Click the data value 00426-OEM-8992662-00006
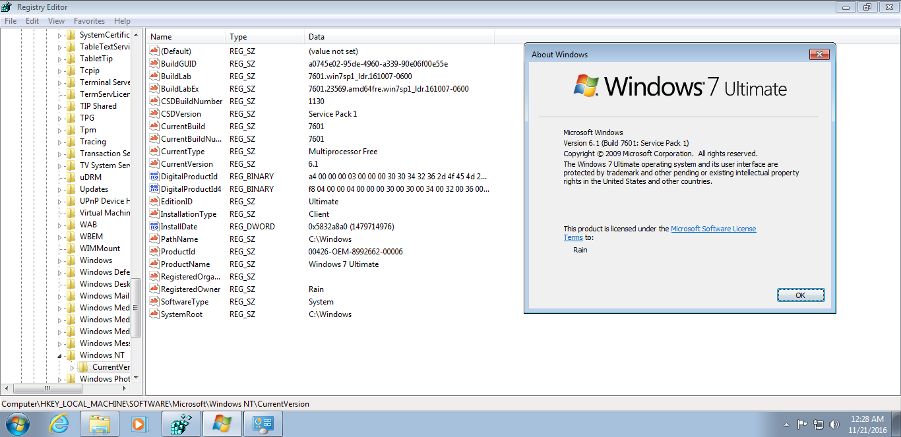901x437 pixels. coord(356,252)
